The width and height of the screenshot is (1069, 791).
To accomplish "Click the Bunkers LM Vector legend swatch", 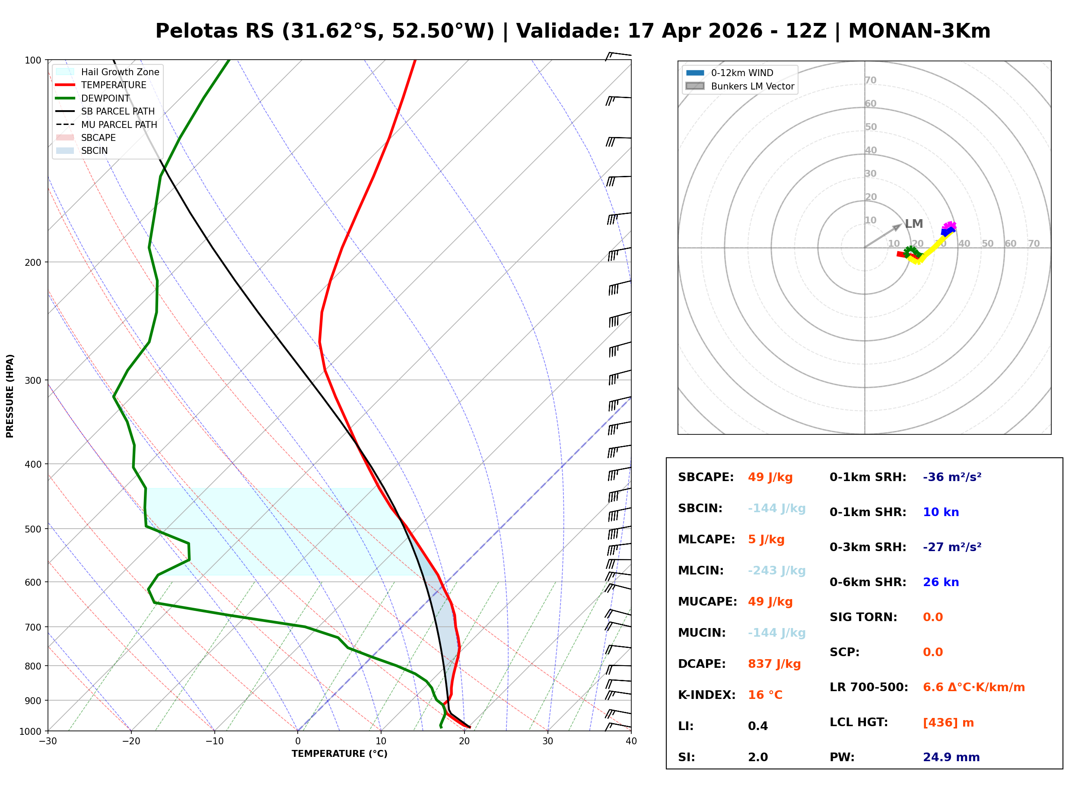I will (x=695, y=86).
